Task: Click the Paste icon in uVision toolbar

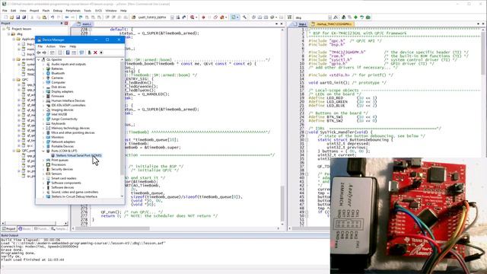Action: 44,18
